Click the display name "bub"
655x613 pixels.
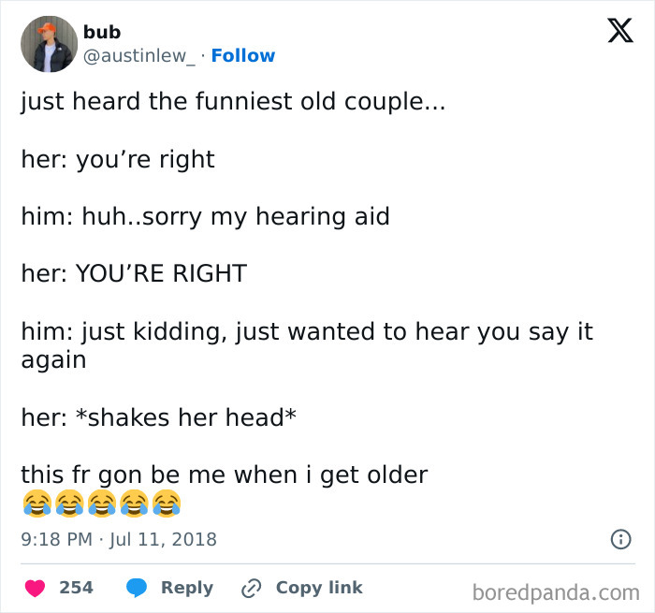click(102, 32)
